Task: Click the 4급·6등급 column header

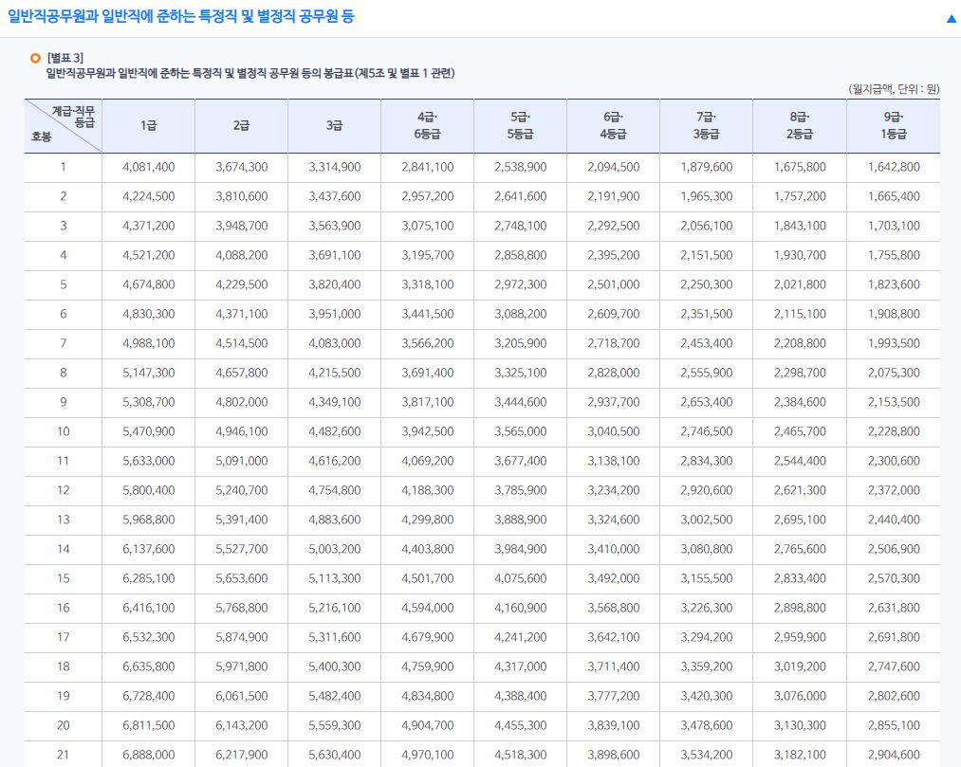Action: click(427, 126)
